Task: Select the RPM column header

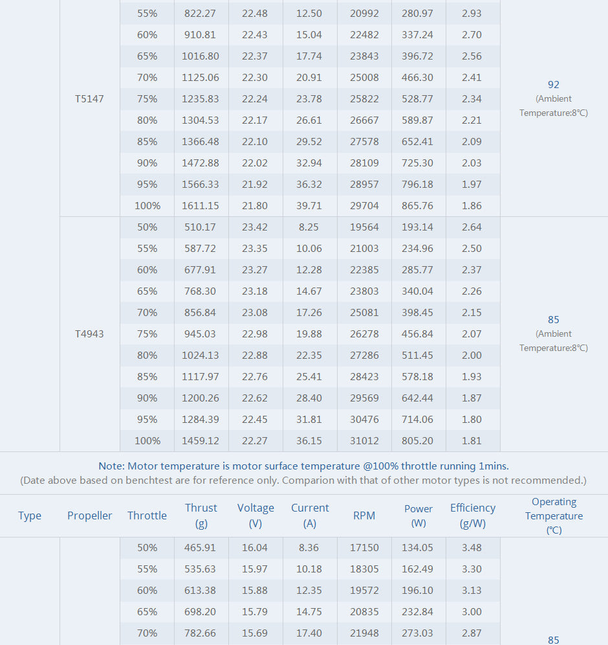Action: coord(364,515)
